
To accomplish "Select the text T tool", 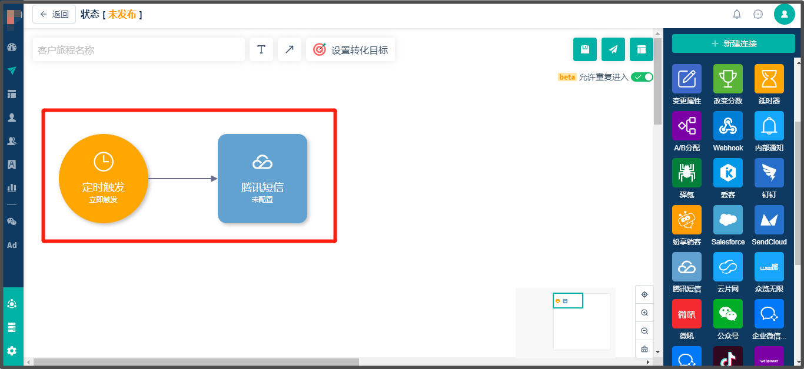I will 261,49.
